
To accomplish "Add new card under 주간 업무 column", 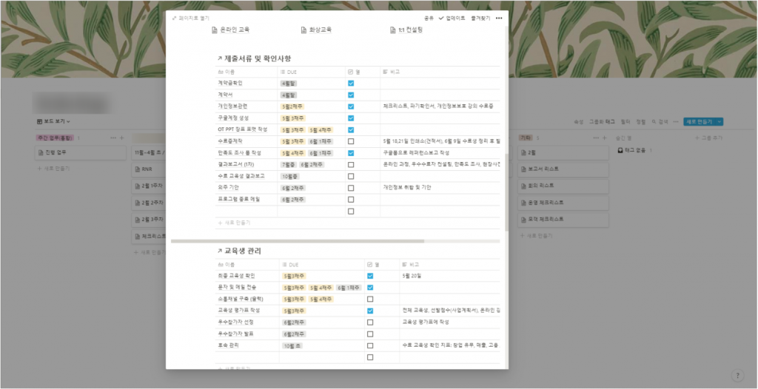I will 53,169.
